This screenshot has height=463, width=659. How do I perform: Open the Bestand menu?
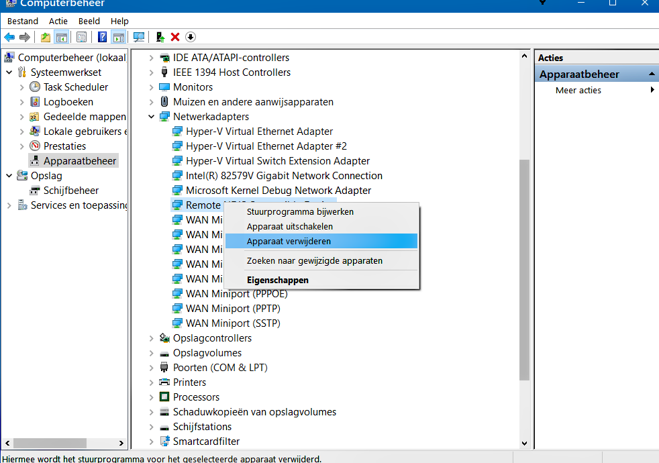click(x=23, y=21)
